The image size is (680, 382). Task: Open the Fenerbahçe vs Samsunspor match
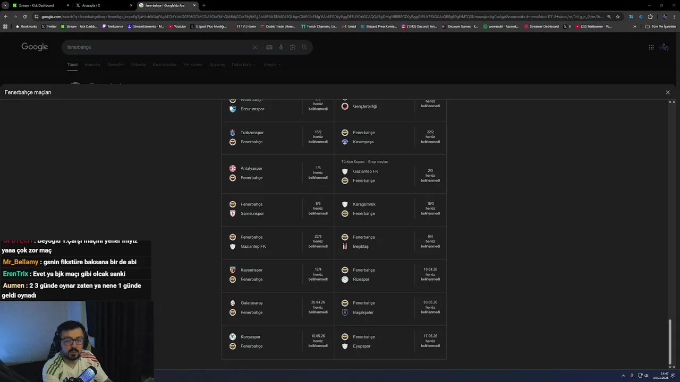[278, 209]
